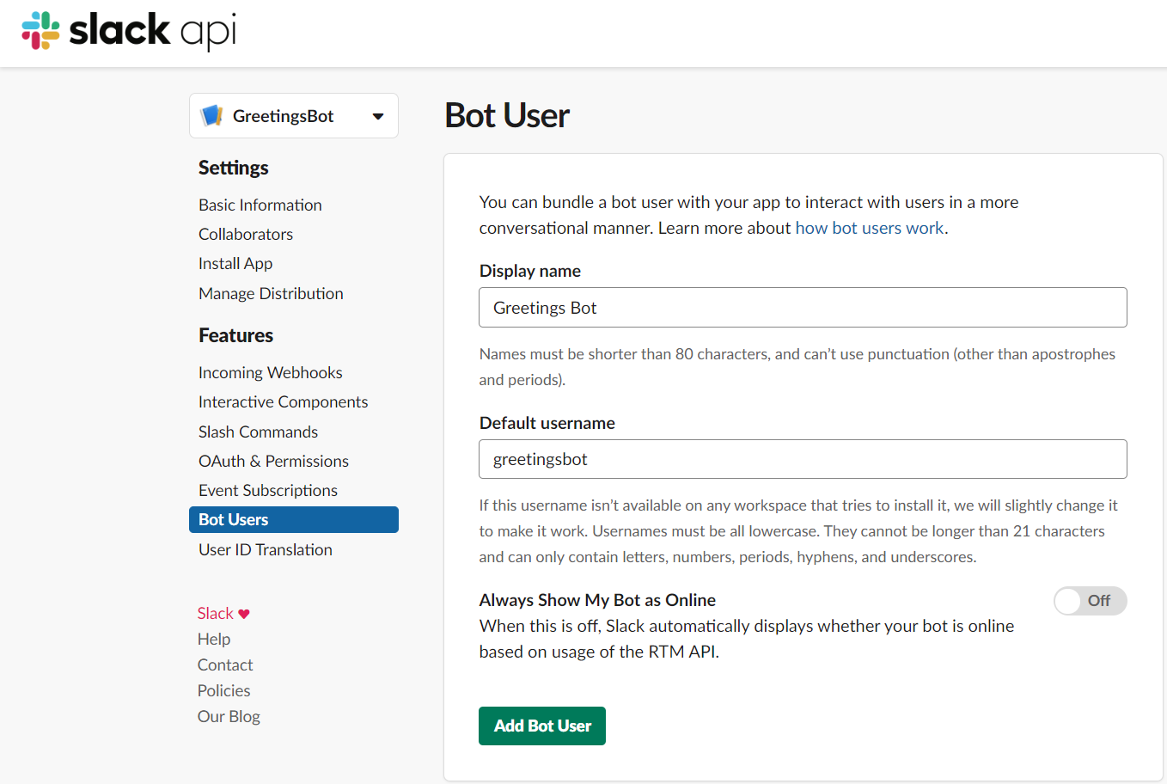Viewport: 1167px width, 784px height.
Task: Click the 'Bot User' page heading
Action: coord(507,115)
